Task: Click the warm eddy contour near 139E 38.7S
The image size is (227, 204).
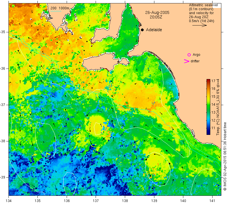Action: [158, 169]
